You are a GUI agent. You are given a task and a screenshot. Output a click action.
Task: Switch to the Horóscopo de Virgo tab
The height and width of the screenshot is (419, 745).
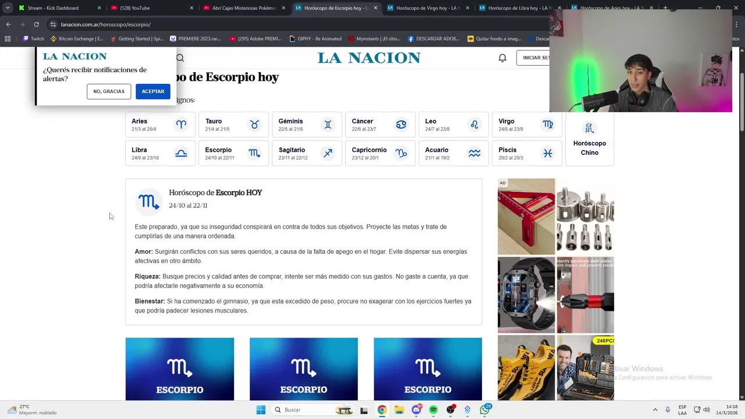(x=428, y=8)
